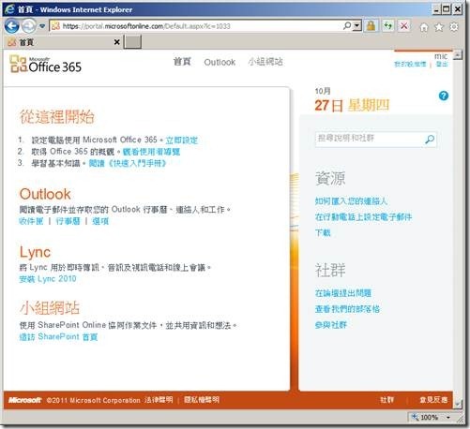This screenshot has width=470, height=429.
Task: Click the 從這裡開始 heading
Action: [57, 117]
